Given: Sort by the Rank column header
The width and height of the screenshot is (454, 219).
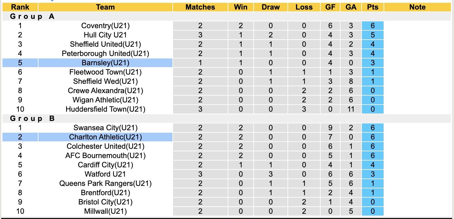Looking at the screenshot, I should pyautogui.click(x=20, y=7).
